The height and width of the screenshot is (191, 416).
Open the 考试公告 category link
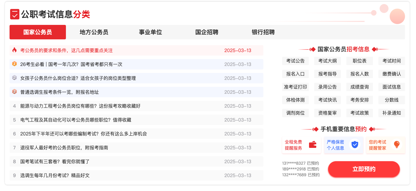click(295, 61)
